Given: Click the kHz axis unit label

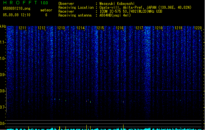Looking at the screenshot, I should 3,26.
